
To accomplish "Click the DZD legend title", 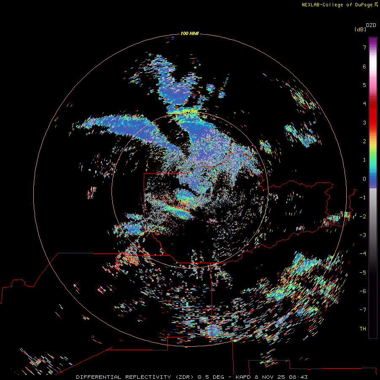I will pyautogui.click(x=371, y=25).
